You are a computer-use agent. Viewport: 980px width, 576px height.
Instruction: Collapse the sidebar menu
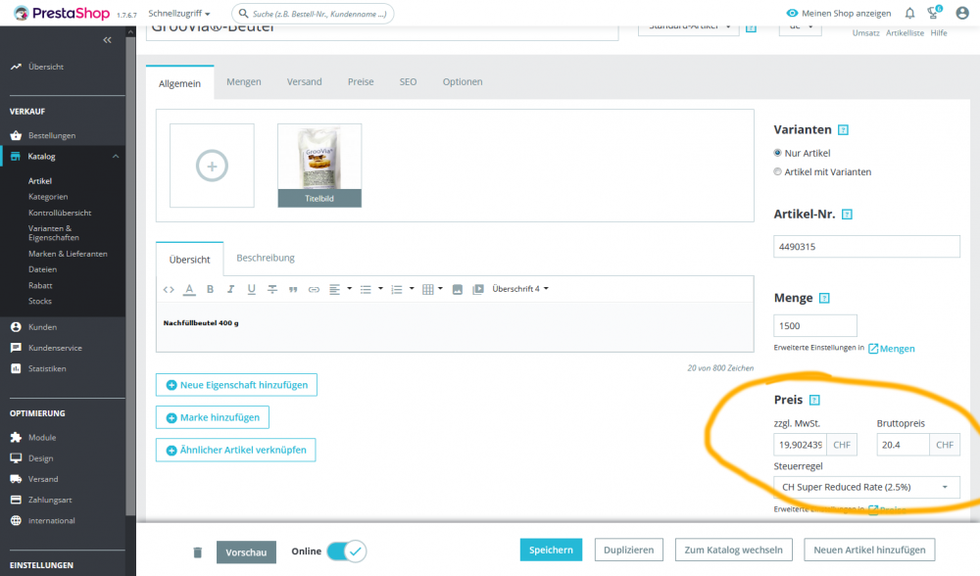(x=108, y=40)
